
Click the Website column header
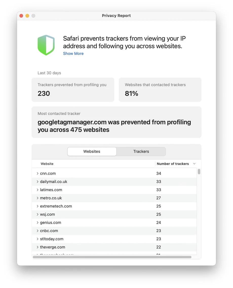(x=47, y=164)
